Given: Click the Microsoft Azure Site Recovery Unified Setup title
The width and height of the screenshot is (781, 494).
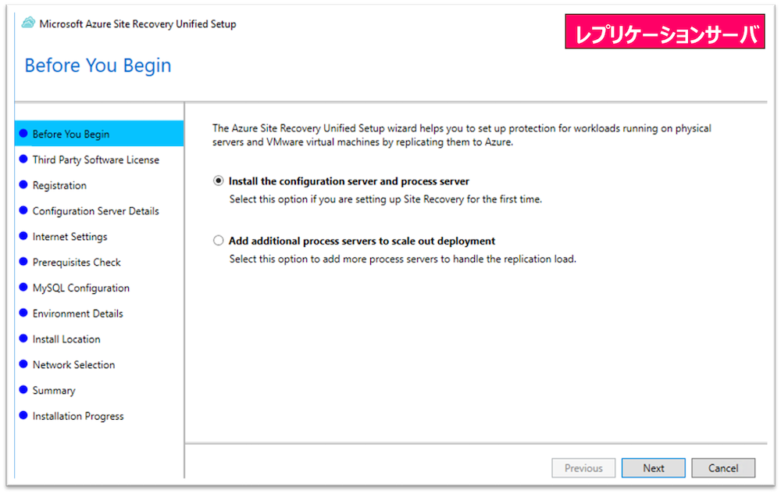Looking at the screenshot, I should (137, 24).
